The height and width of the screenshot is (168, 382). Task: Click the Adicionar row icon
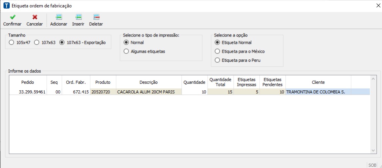pyautogui.click(x=59, y=17)
